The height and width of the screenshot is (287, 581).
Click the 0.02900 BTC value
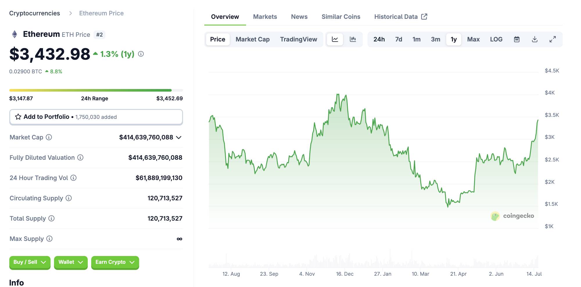point(26,72)
